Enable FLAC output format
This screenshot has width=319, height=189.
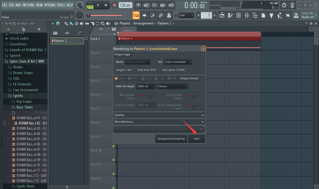click(x=157, y=78)
